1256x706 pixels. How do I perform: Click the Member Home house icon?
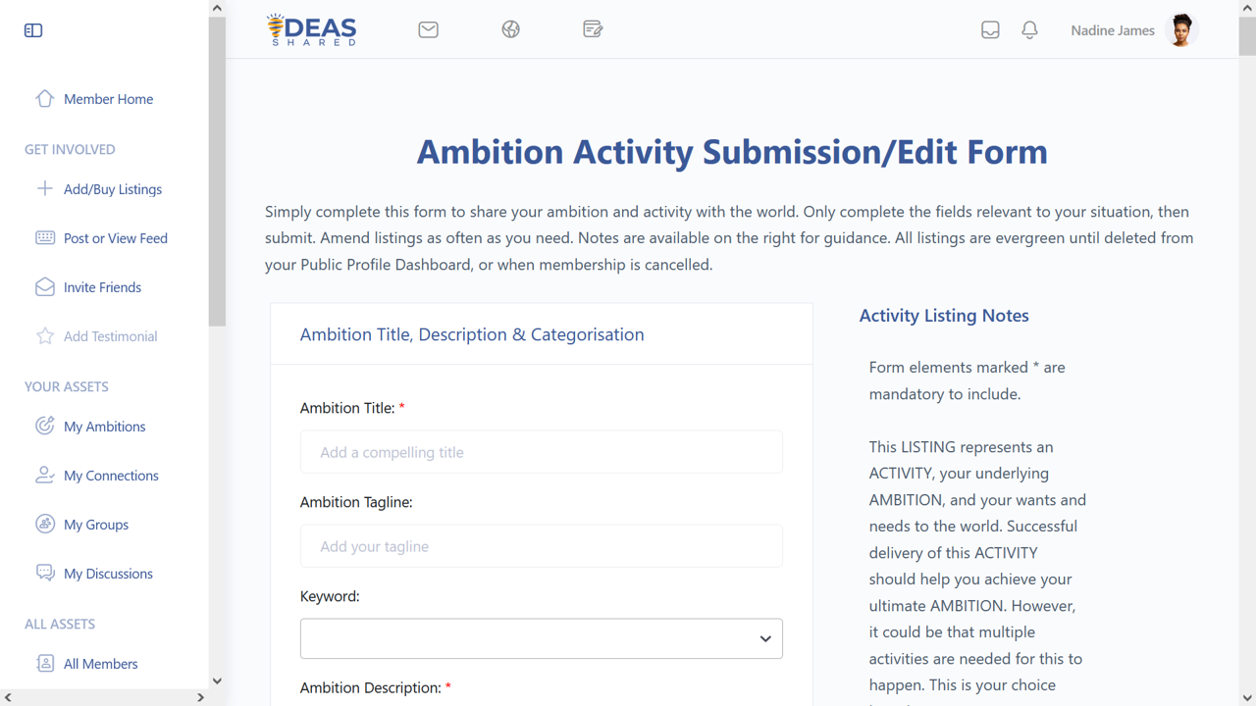44,98
